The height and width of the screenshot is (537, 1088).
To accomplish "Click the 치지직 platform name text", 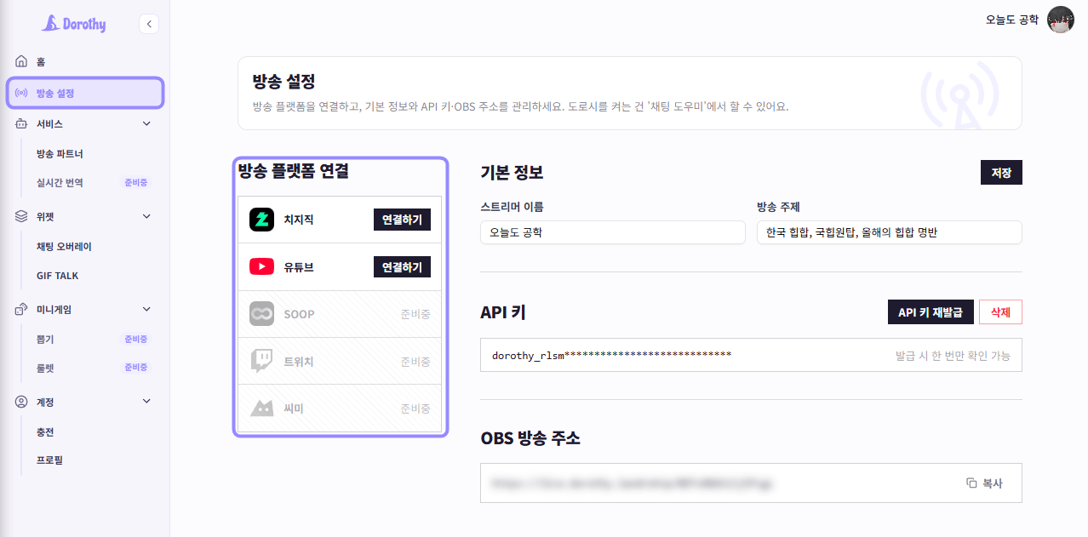I will pos(299,220).
